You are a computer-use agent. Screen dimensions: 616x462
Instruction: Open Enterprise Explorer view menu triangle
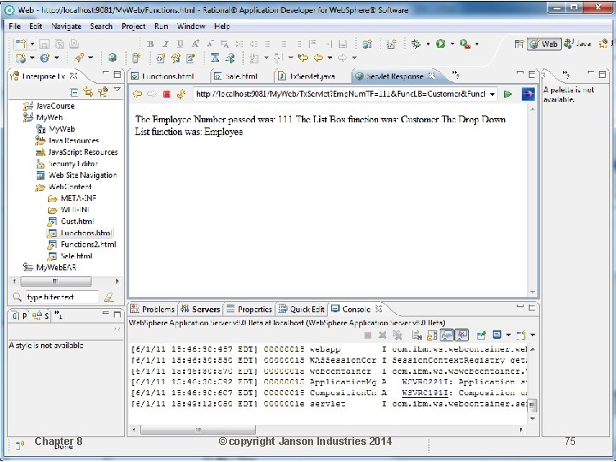pyautogui.click(x=116, y=90)
